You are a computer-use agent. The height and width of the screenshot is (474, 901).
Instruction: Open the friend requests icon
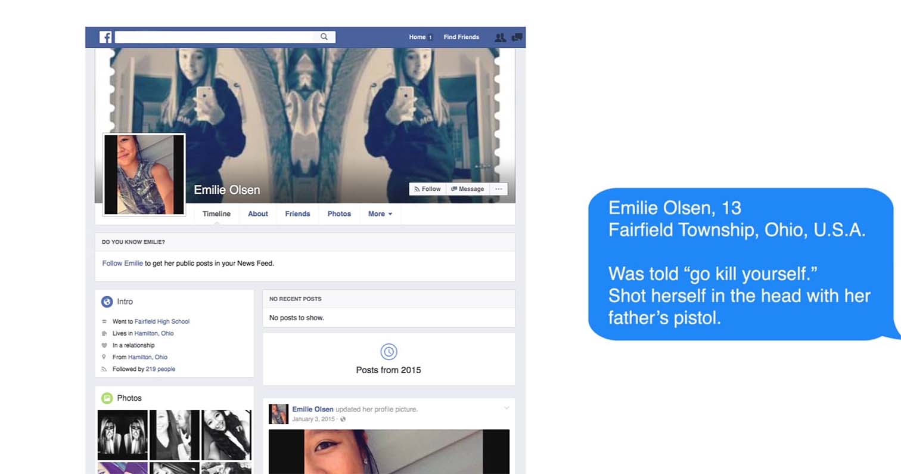(x=500, y=37)
